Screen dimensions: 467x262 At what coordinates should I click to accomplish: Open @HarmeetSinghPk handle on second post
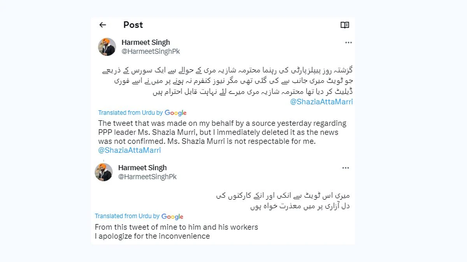click(x=147, y=177)
